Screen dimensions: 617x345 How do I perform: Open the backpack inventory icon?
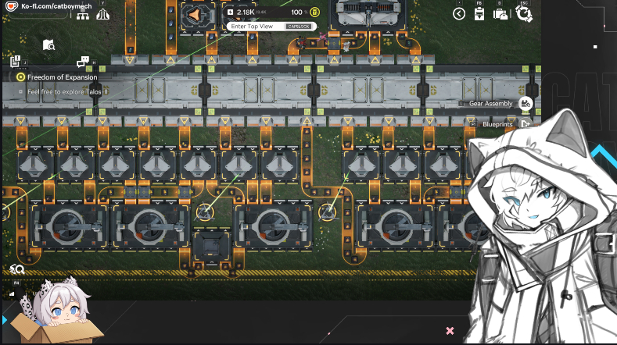500,13
